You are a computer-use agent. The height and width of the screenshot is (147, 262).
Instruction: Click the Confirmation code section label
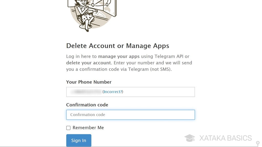click(87, 105)
